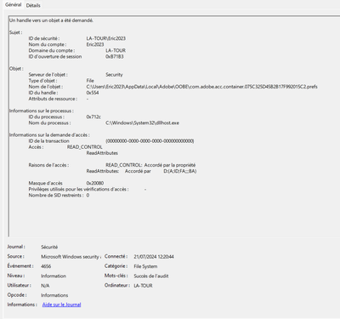Click the Journal value Sécurité

pyautogui.click(x=49, y=247)
